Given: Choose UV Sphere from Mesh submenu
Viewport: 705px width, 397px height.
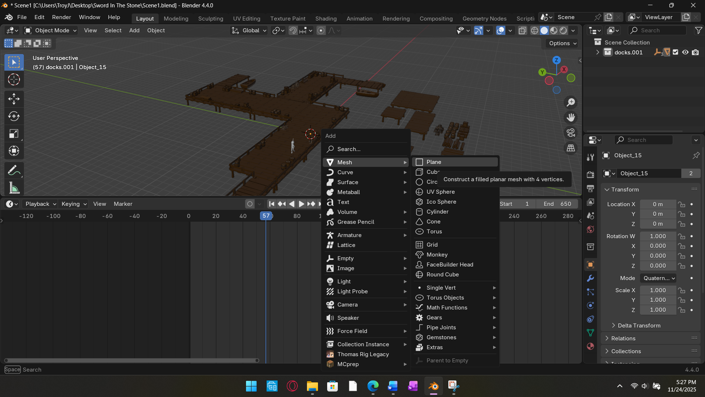Looking at the screenshot, I should pyautogui.click(x=455, y=192).
